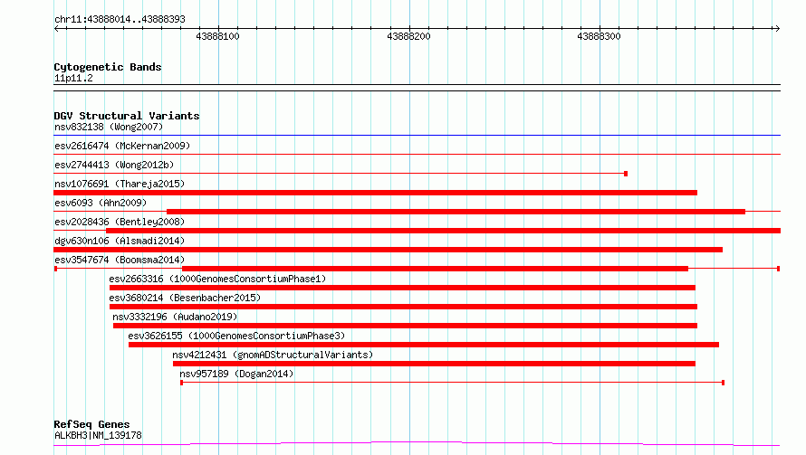The width and height of the screenshot is (806, 455).
Task: Select variant esv3626155 (1000GenomesConsortiumPhase3) label
Action: coord(236,336)
